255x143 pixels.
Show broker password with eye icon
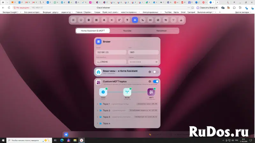click(x=157, y=62)
